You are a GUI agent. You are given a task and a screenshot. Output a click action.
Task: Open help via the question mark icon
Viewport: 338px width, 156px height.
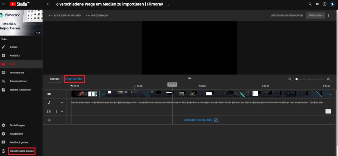click(x=324, y=4)
